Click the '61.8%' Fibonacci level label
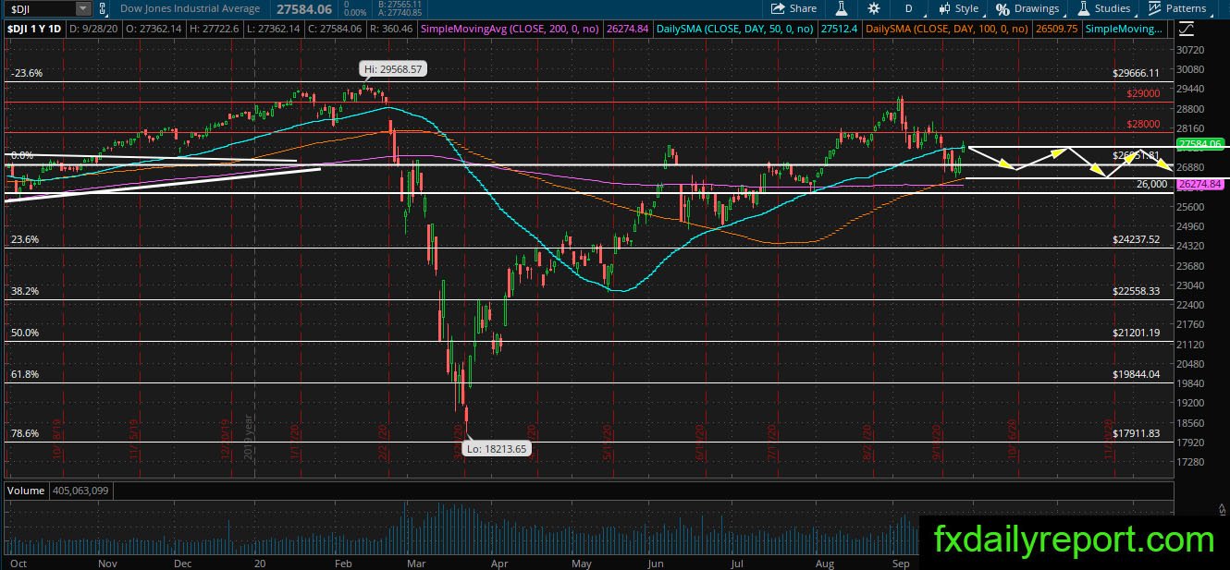 tap(24, 374)
